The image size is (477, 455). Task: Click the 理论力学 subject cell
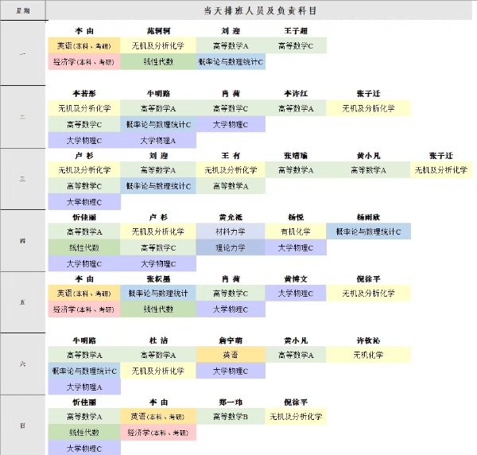coord(231,247)
